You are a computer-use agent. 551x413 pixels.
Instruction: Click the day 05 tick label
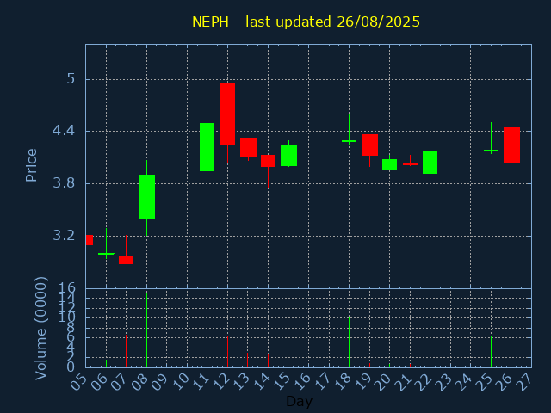78,381
